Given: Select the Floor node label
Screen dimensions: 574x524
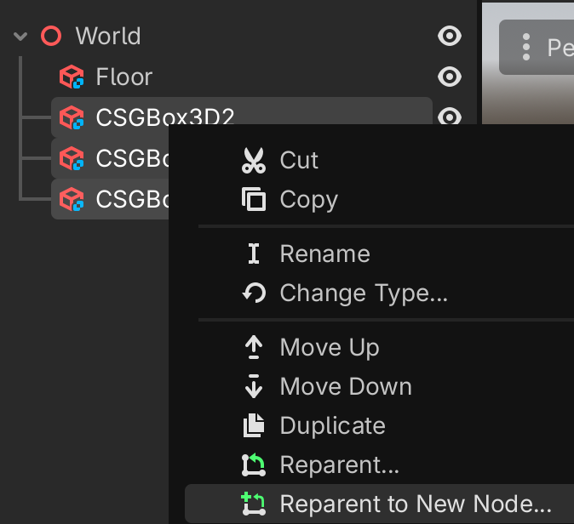Looking at the screenshot, I should (x=124, y=77).
